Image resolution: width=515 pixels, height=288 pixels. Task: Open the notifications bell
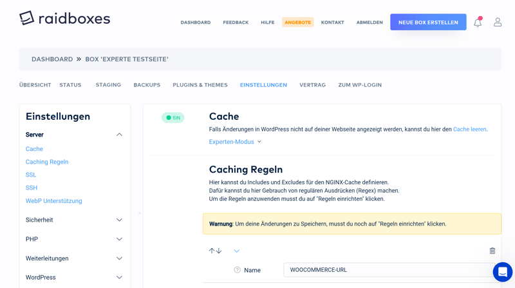click(x=478, y=23)
